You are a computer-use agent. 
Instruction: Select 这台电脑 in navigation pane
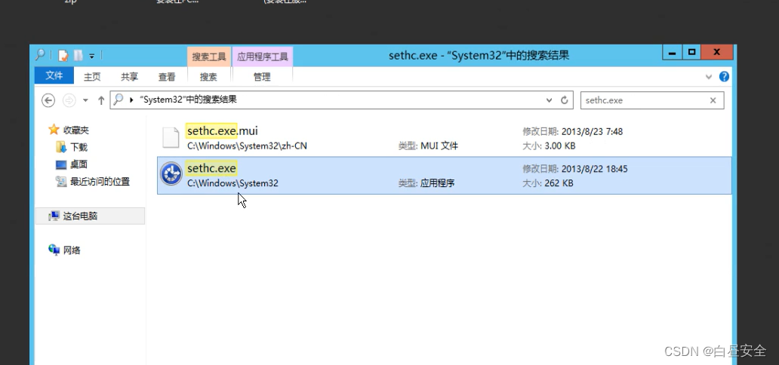[x=80, y=216]
